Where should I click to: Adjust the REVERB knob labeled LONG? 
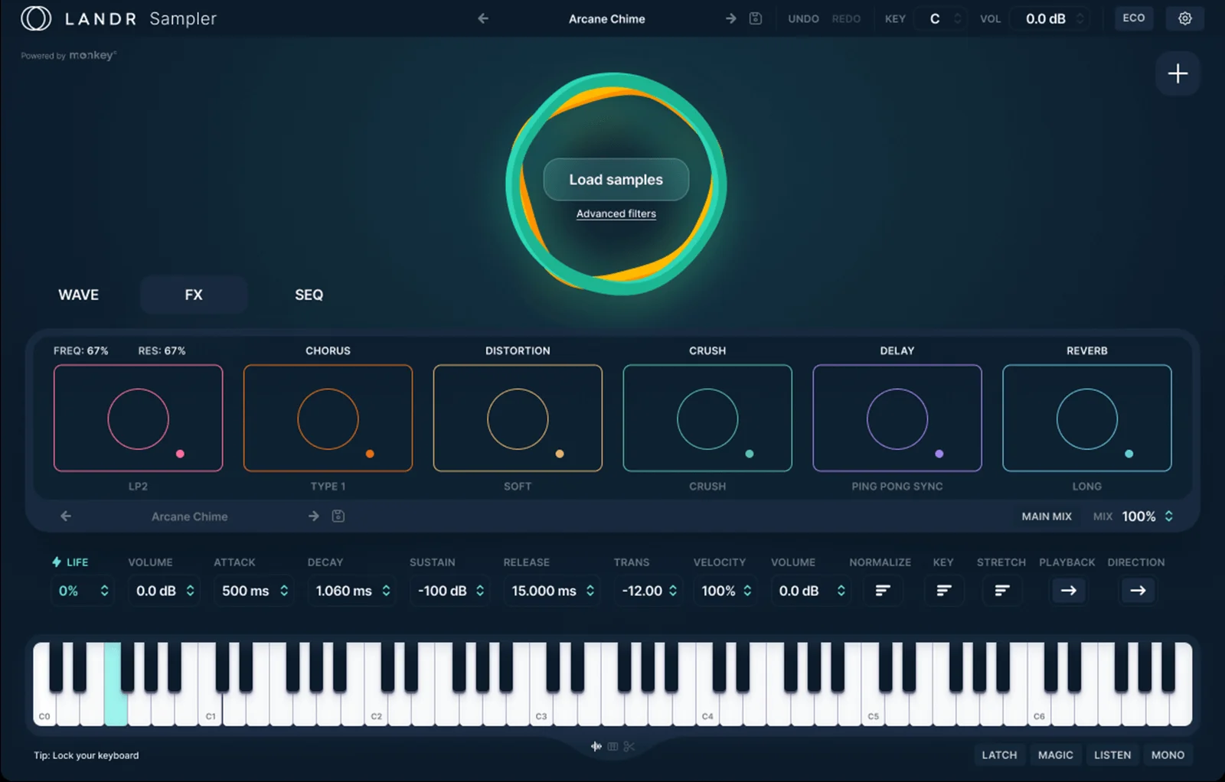(x=1086, y=419)
